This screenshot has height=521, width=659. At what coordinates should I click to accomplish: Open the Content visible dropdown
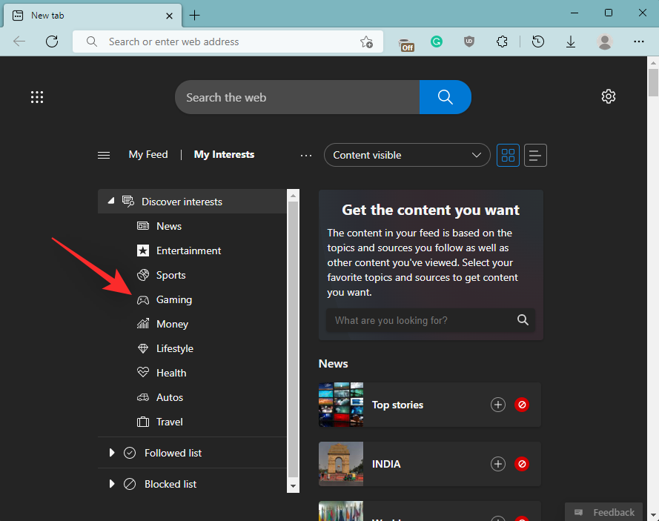tap(406, 155)
